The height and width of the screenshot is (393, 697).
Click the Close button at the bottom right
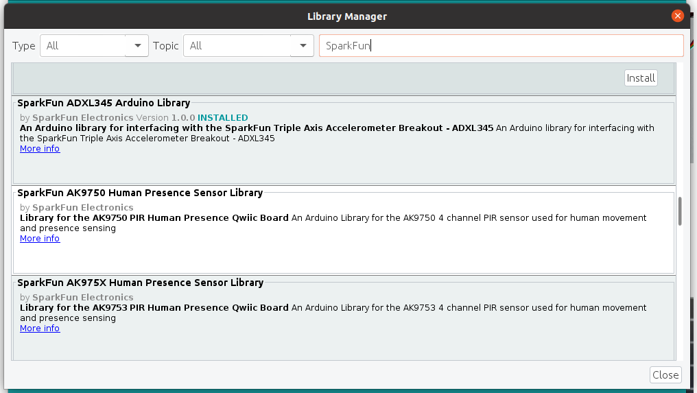665,374
